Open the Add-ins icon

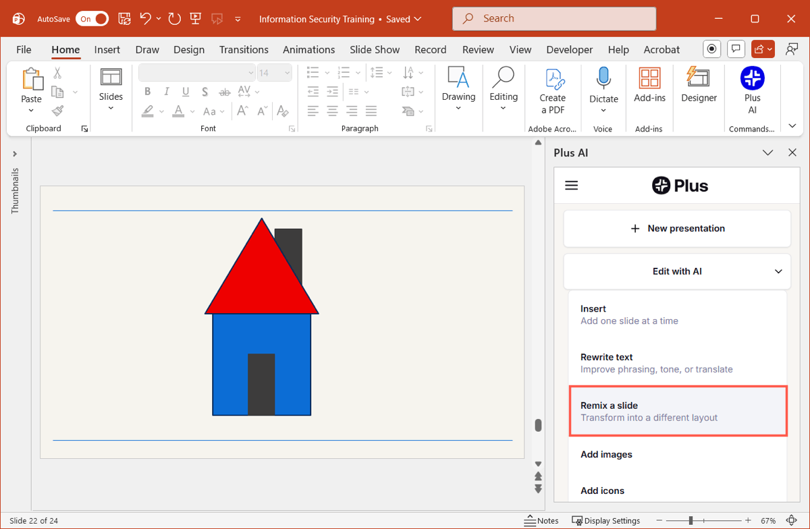click(x=649, y=79)
